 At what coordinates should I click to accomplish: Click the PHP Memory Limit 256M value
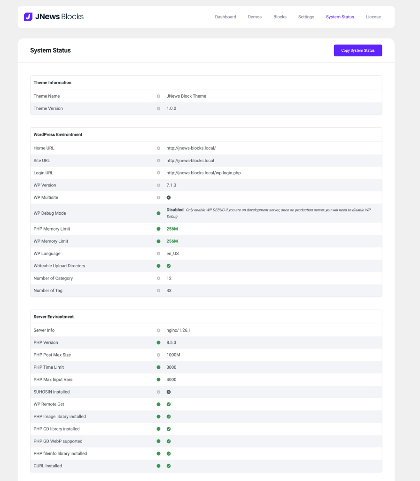point(172,229)
